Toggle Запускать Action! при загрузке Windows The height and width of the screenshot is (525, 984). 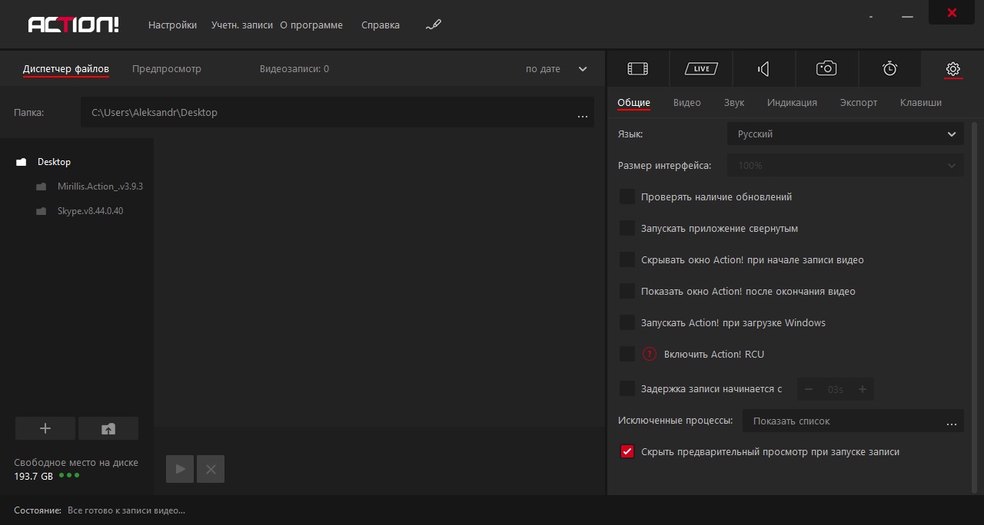pos(627,323)
